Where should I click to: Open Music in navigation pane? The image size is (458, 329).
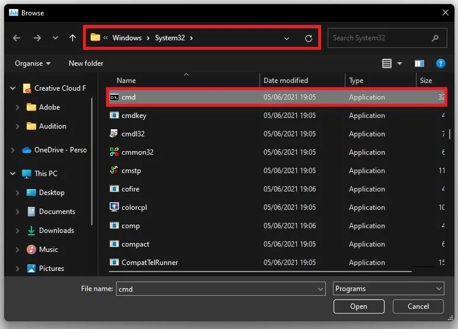click(x=42, y=250)
